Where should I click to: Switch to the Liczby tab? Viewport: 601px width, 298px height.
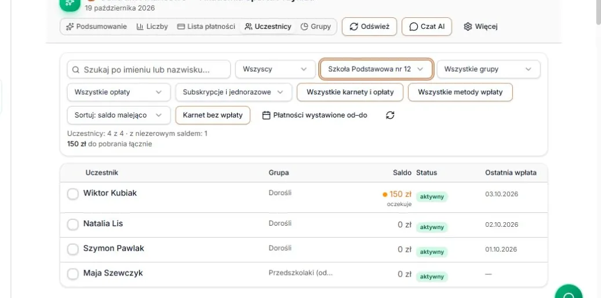152,27
